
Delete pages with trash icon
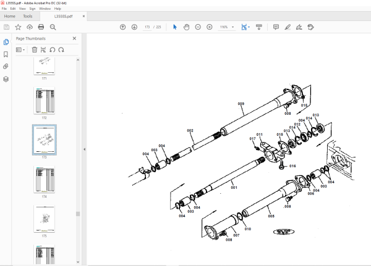click(x=35, y=50)
